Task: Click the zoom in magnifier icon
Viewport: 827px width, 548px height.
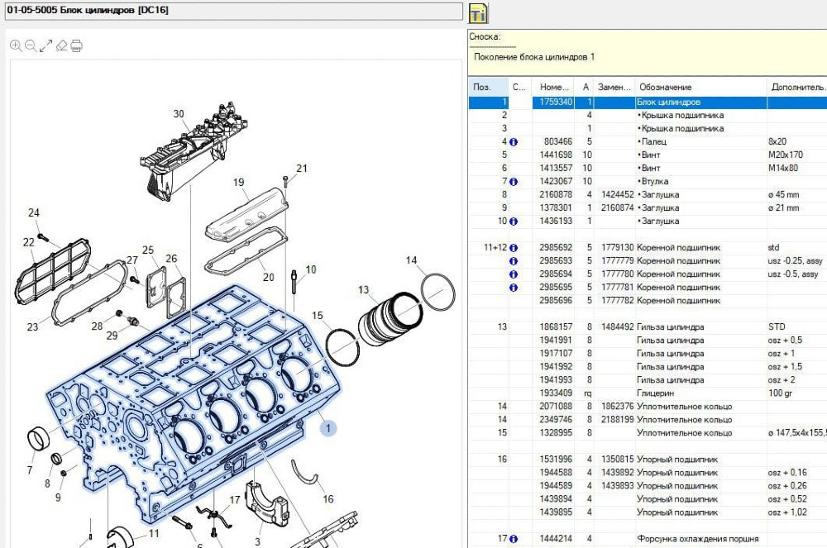Action: tap(16, 45)
